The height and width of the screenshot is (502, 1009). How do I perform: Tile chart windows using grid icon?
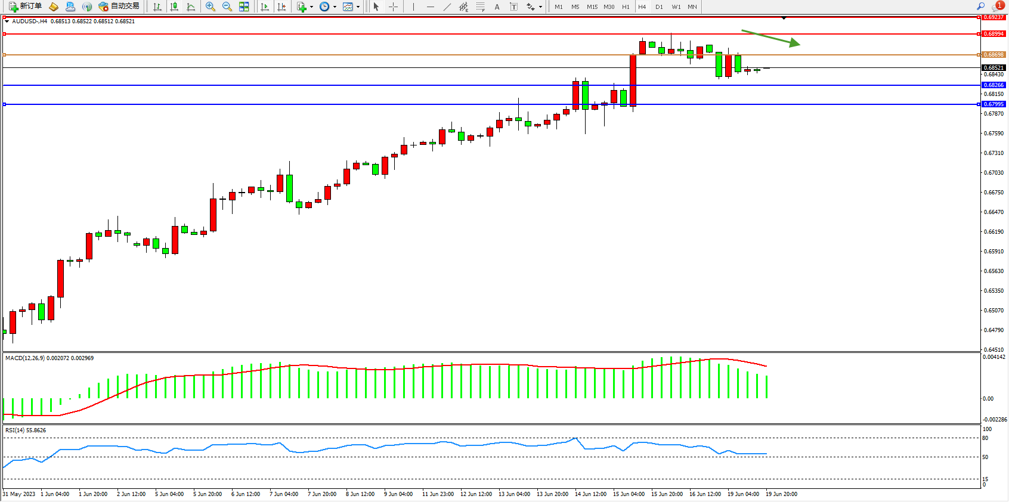click(x=244, y=7)
